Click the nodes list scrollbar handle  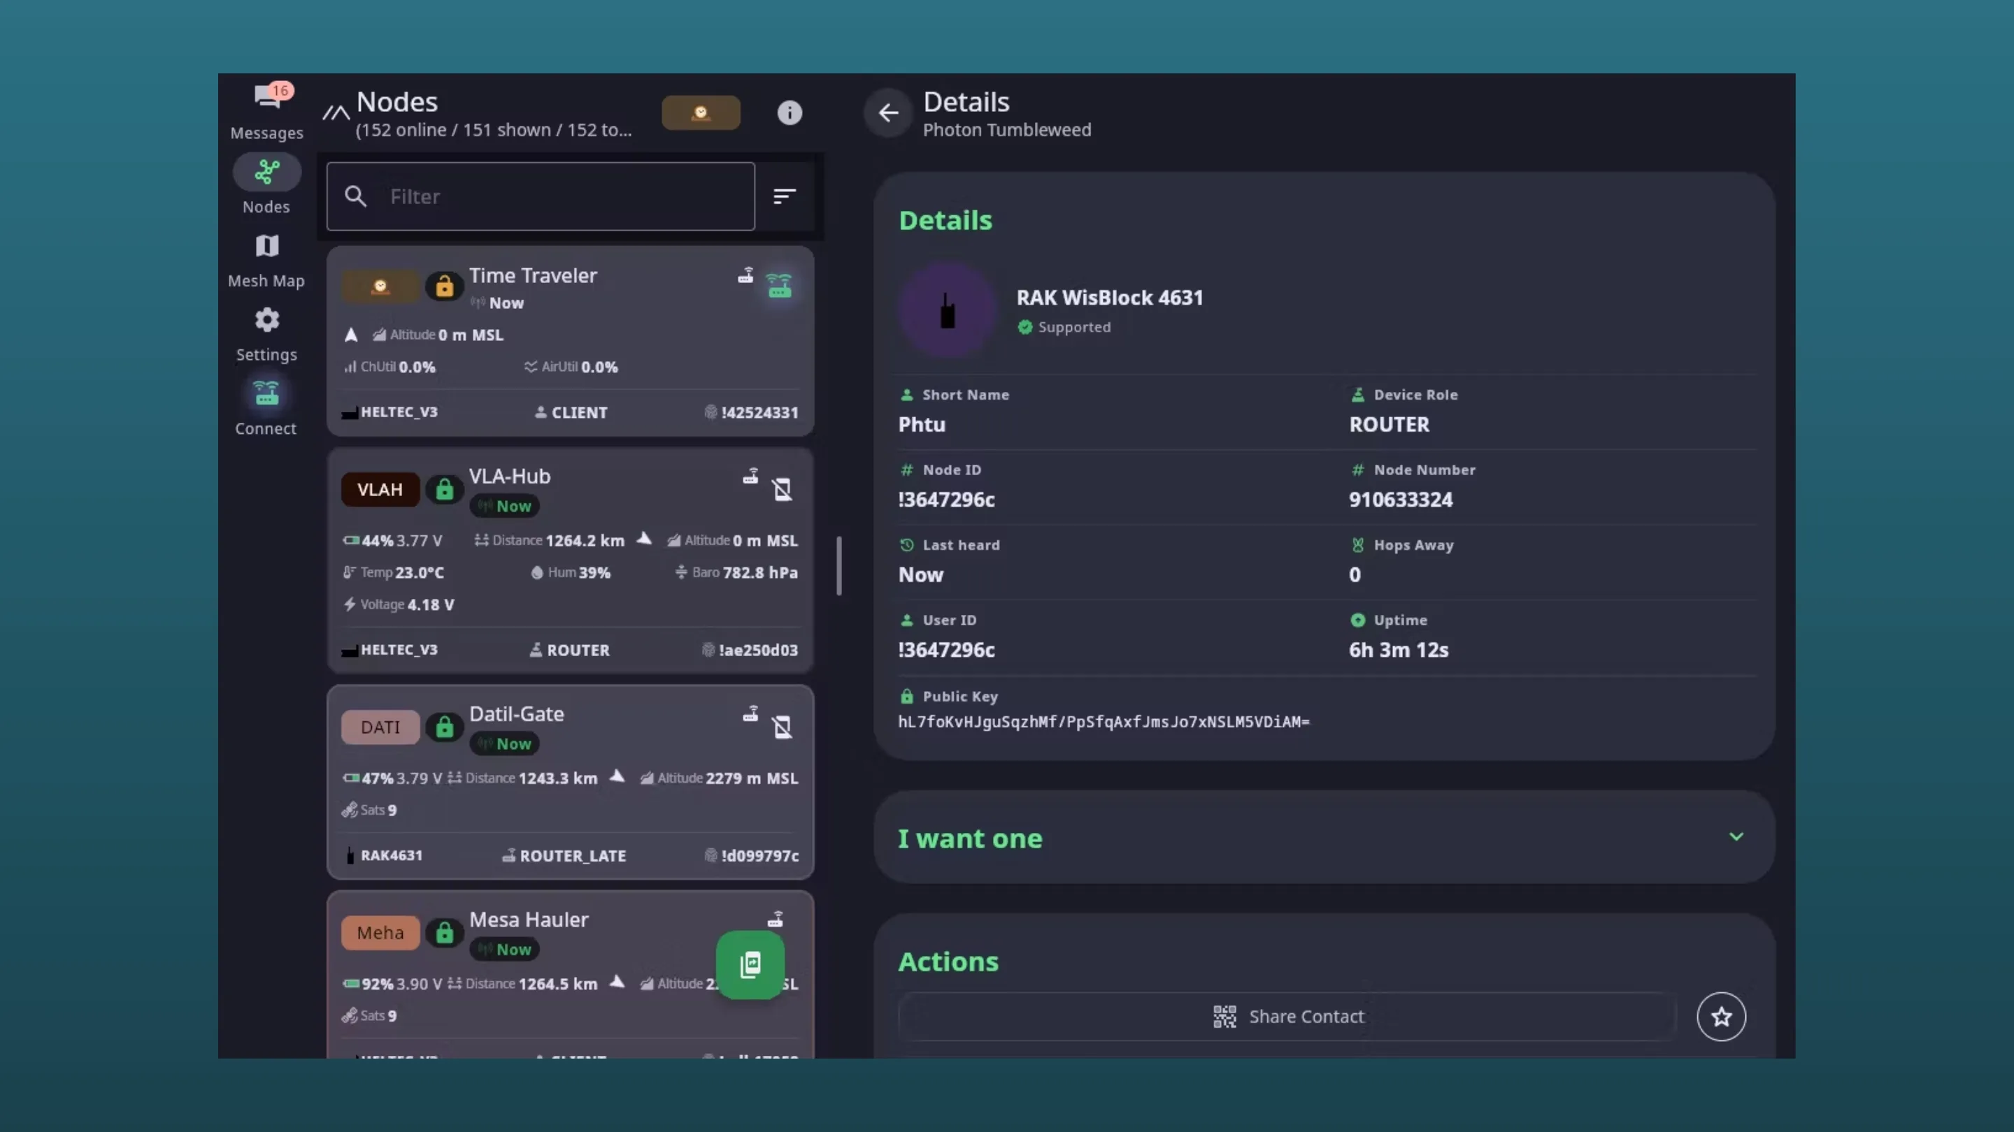839,565
